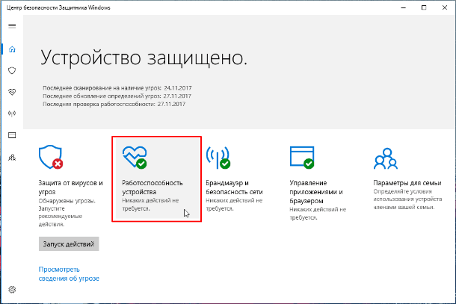Click 'Никаких действий не требуется' under Управление приложениями

point(318,214)
